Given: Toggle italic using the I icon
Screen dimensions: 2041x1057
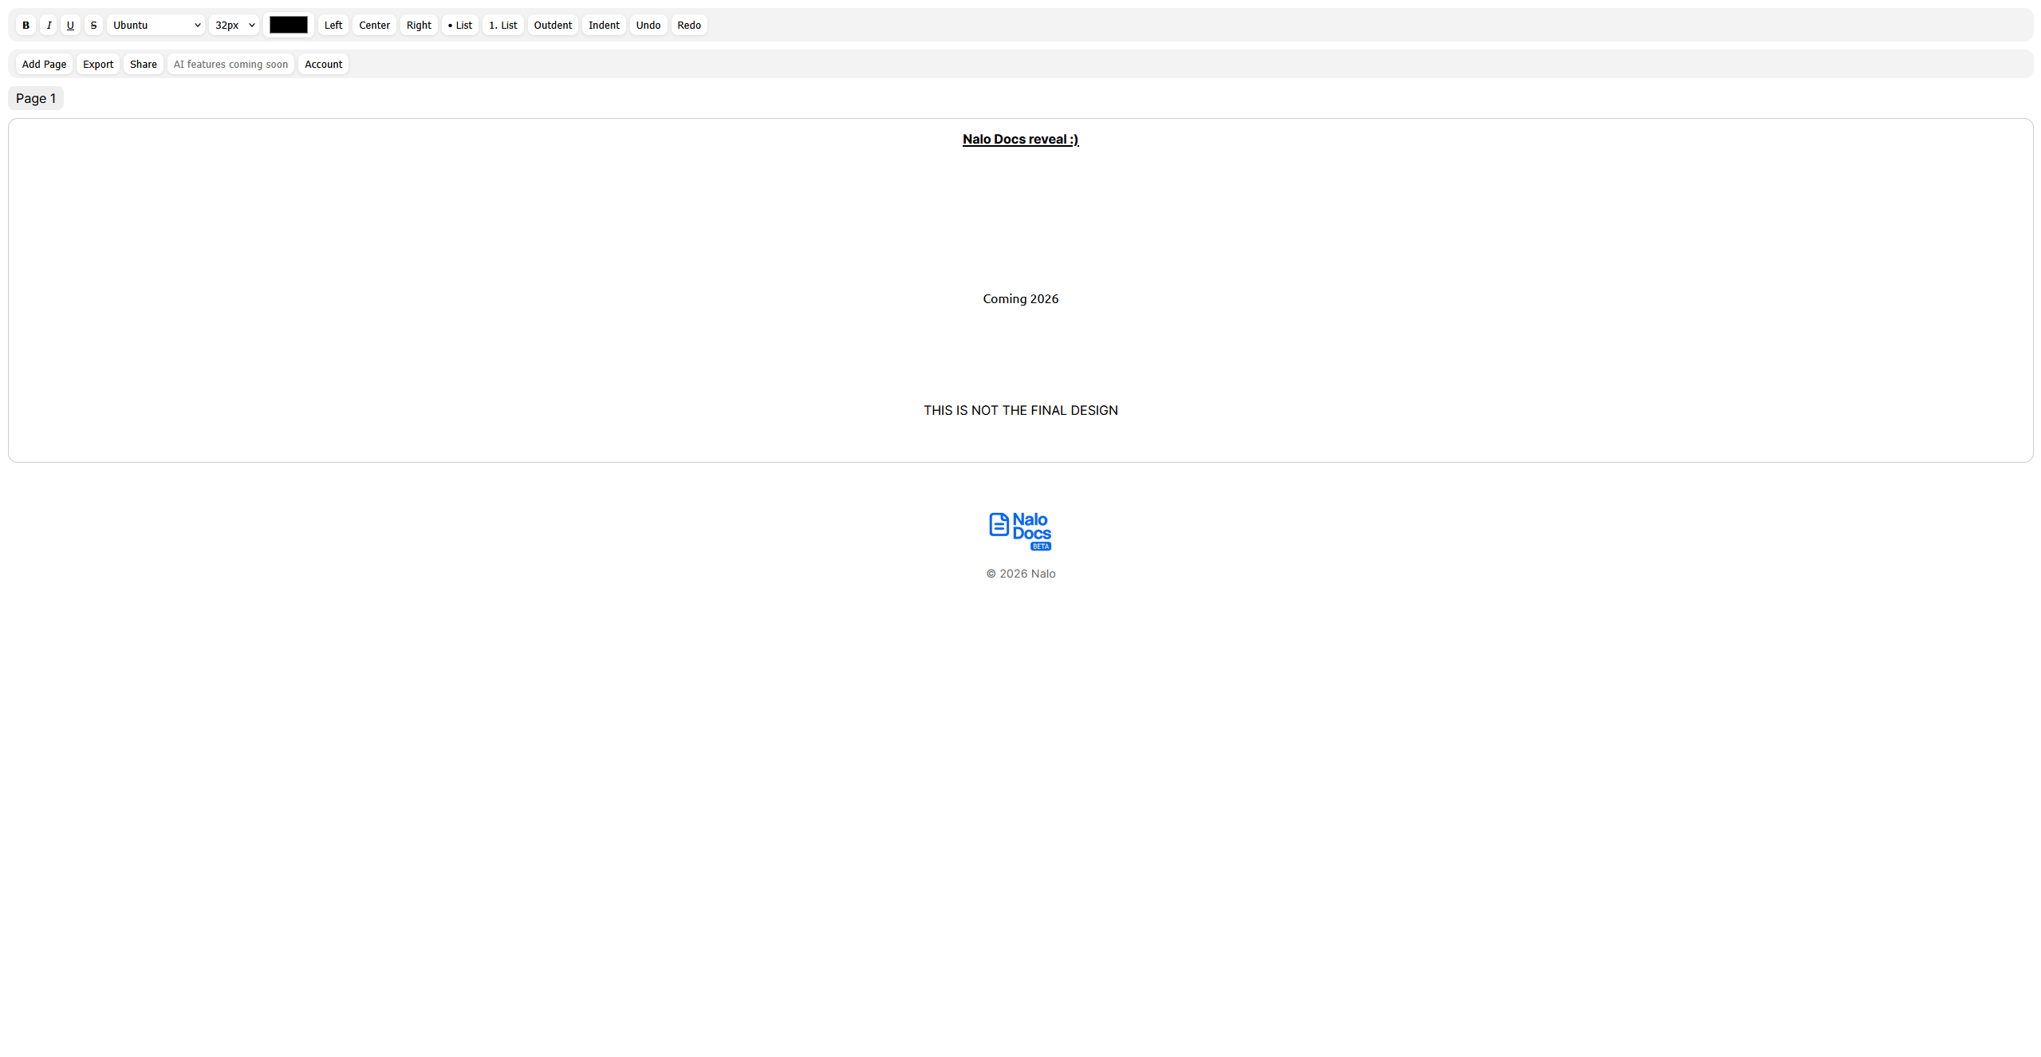Looking at the screenshot, I should pos(48,25).
